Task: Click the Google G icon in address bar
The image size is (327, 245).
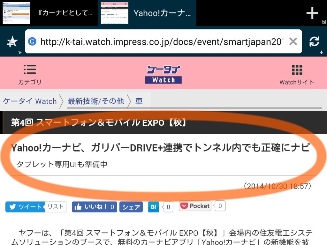Action: [32, 41]
